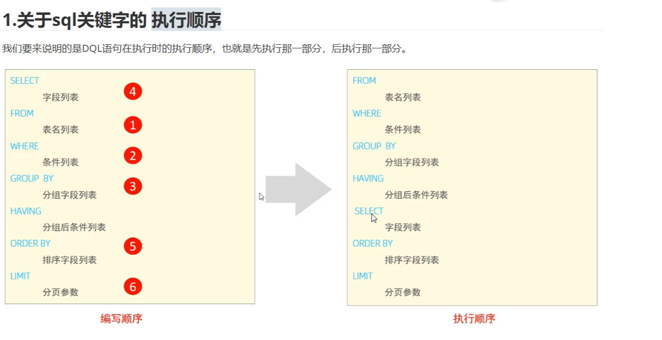This screenshot has width=662, height=340.
Task: Click the highlighted 执行顺序 text in the heading
Action: click(186, 20)
